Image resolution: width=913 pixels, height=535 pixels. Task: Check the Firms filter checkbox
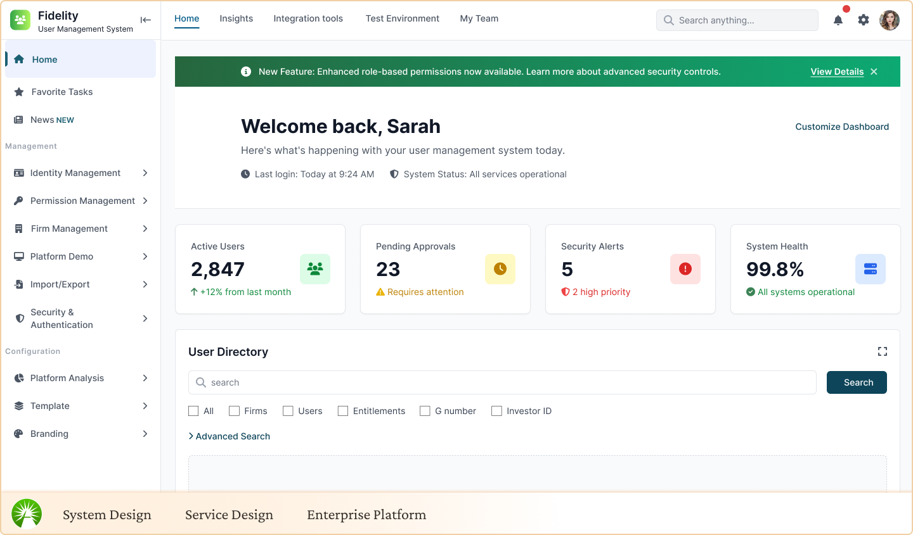[234, 411]
